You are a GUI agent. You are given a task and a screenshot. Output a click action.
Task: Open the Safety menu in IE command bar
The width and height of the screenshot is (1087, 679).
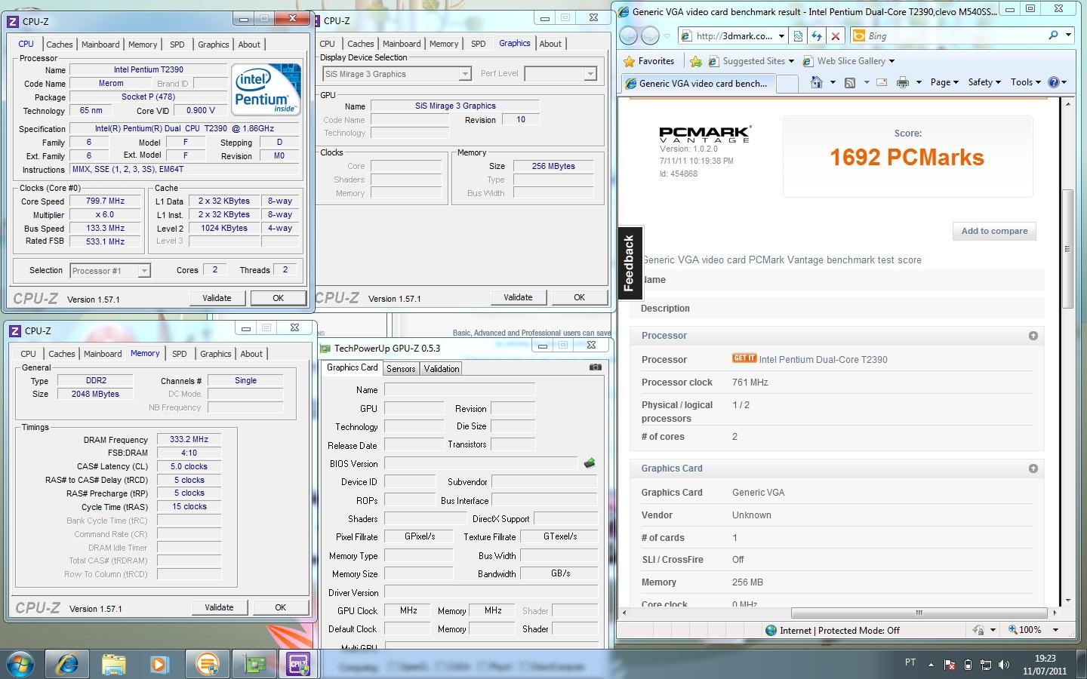tap(984, 82)
